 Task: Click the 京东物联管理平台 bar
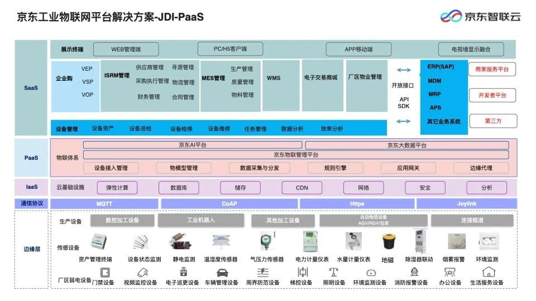tap(296, 154)
